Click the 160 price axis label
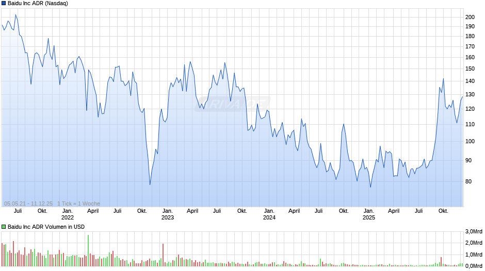 tap(470, 58)
